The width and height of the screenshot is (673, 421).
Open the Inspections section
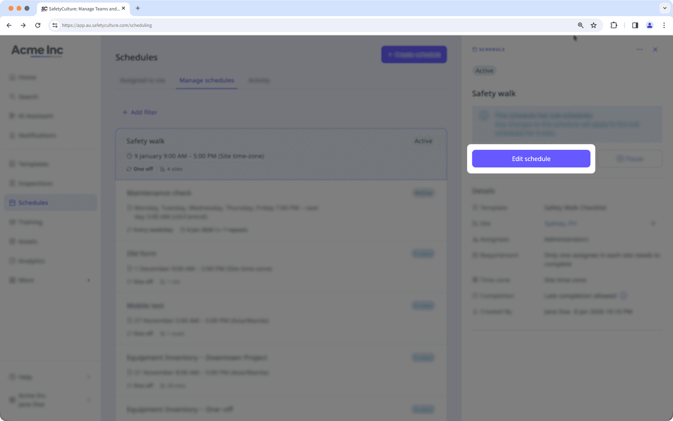(x=36, y=183)
